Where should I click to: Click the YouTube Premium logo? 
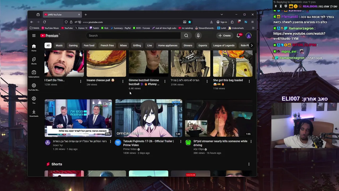pyautogui.click(x=50, y=36)
